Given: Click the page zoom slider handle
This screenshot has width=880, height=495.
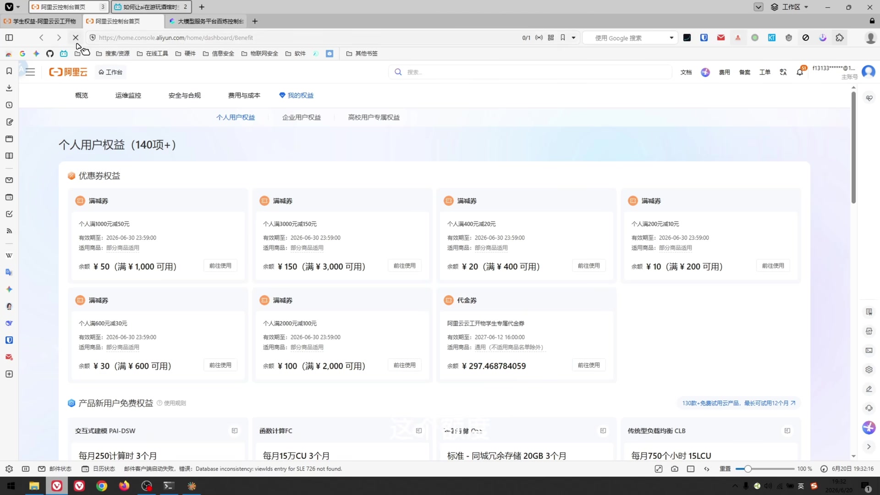Looking at the screenshot, I should (x=748, y=469).
